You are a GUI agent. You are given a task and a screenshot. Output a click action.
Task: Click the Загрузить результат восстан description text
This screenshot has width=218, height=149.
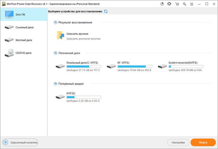tap(83, 39)
